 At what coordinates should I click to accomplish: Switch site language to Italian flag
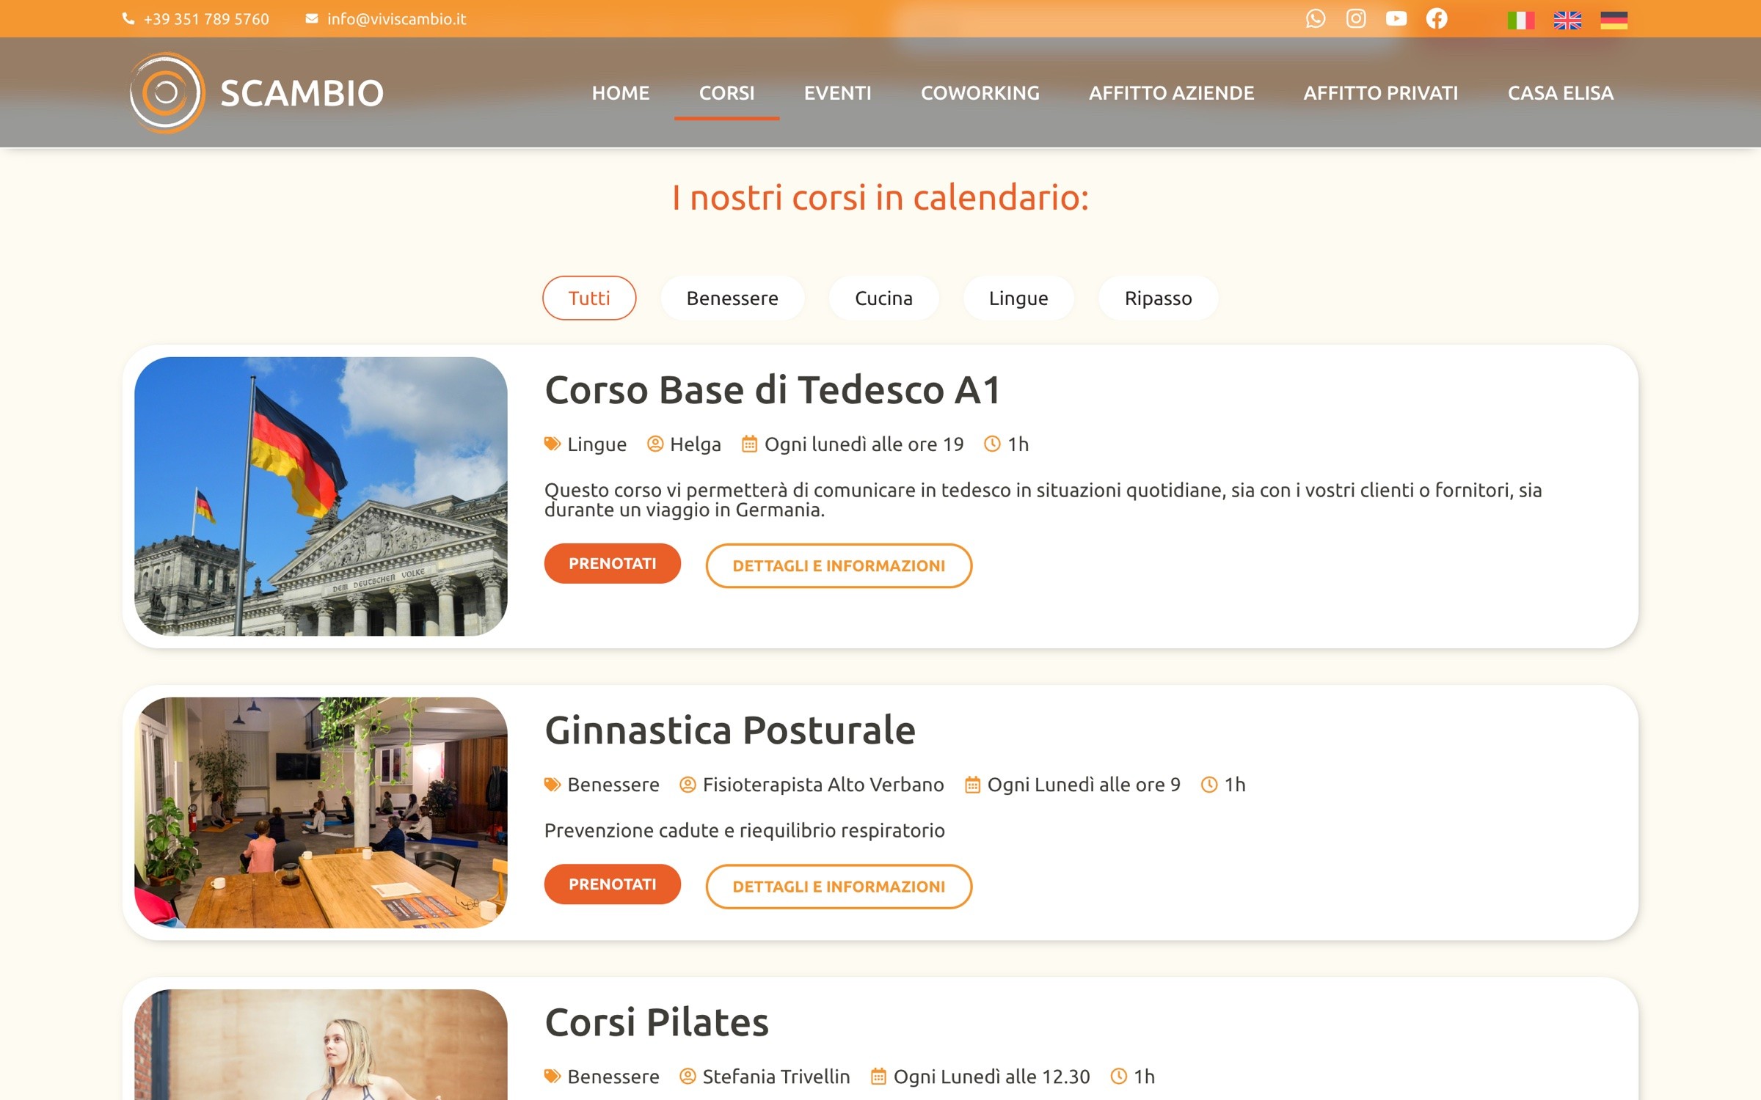1520,20
